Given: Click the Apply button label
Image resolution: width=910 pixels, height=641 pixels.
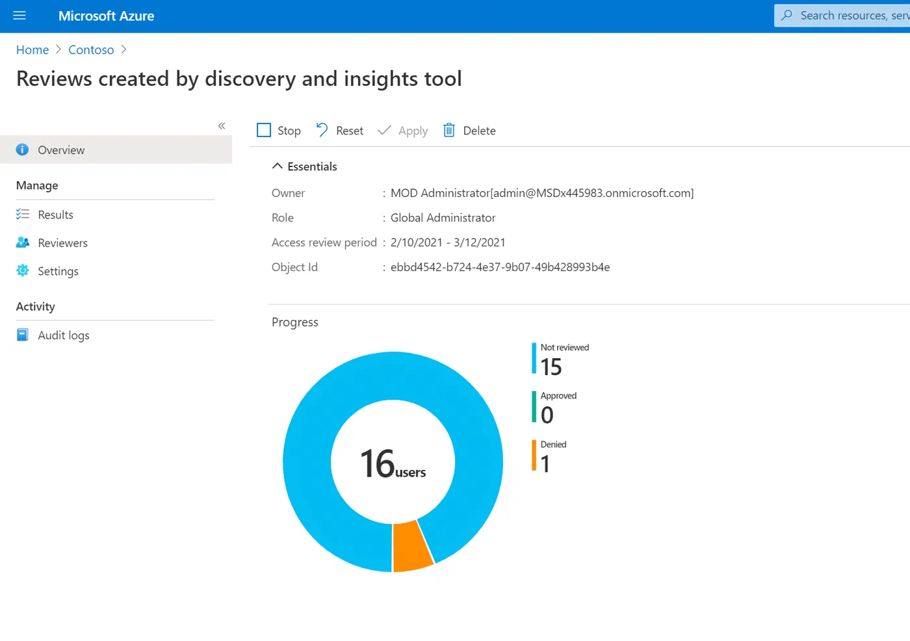Looking at the screenshot, I should (x=413, y=131).
